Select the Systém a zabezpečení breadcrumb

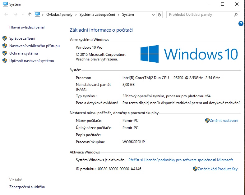[97, 15]
